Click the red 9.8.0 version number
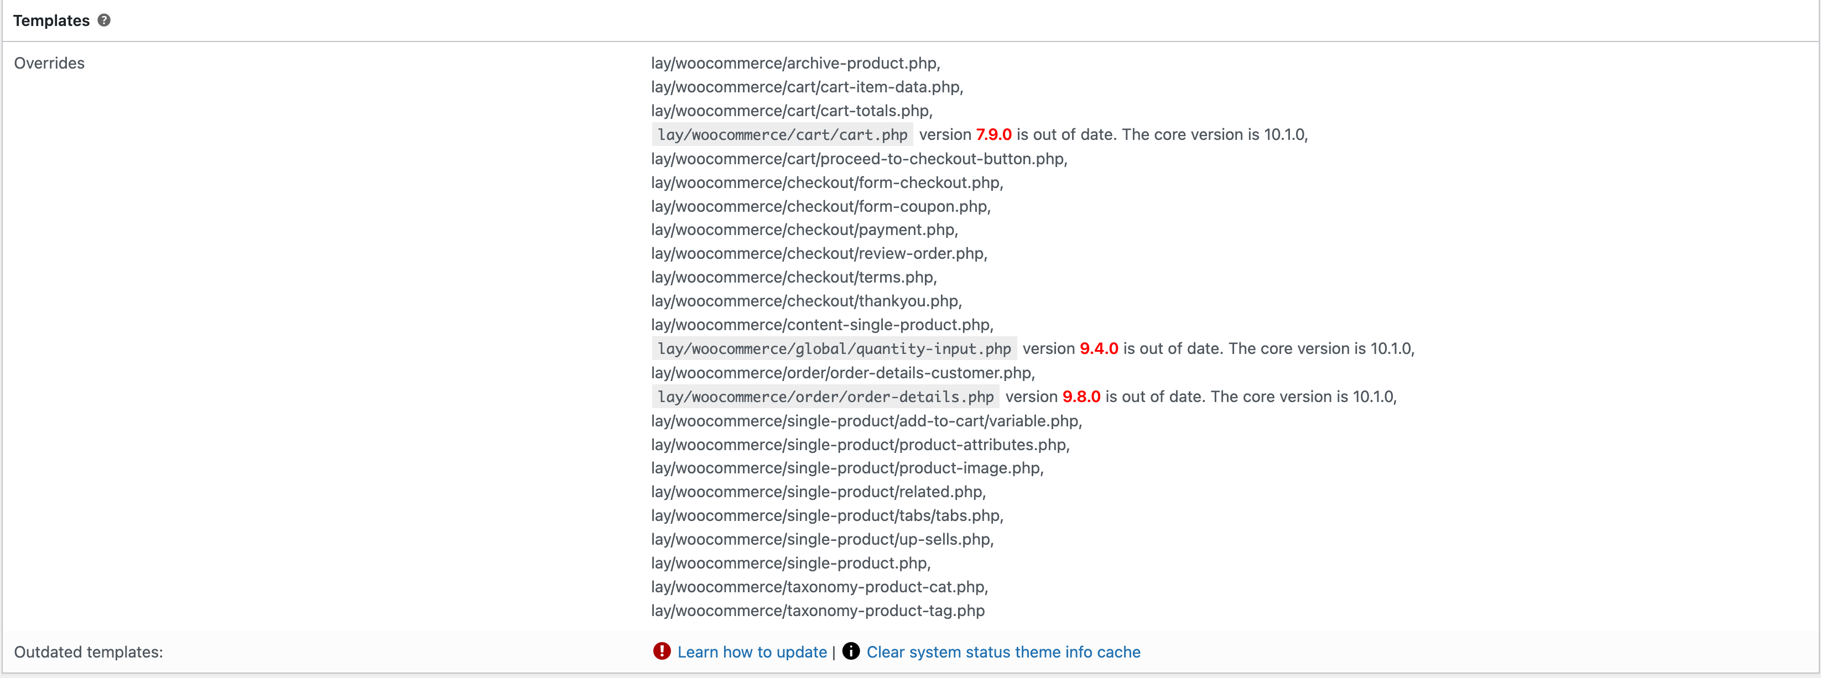This screenshot has height=678, width=1821. [1081, 397]
